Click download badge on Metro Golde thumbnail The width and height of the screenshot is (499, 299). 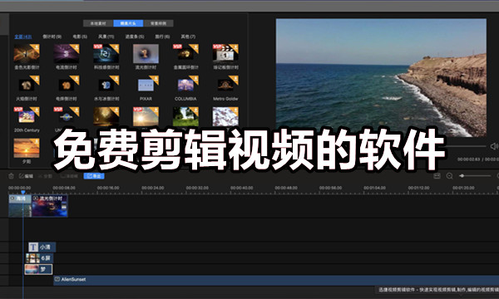(235, 80)
